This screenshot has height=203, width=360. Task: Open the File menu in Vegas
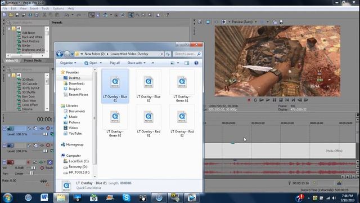click(5, 8)
